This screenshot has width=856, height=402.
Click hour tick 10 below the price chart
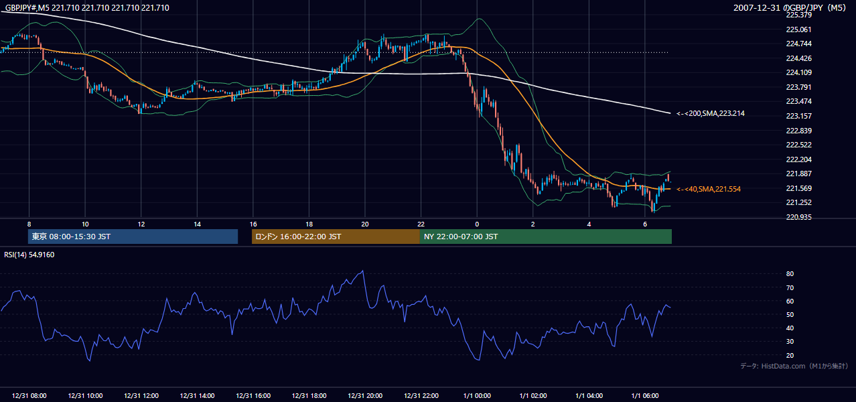[x=85, y=224]
